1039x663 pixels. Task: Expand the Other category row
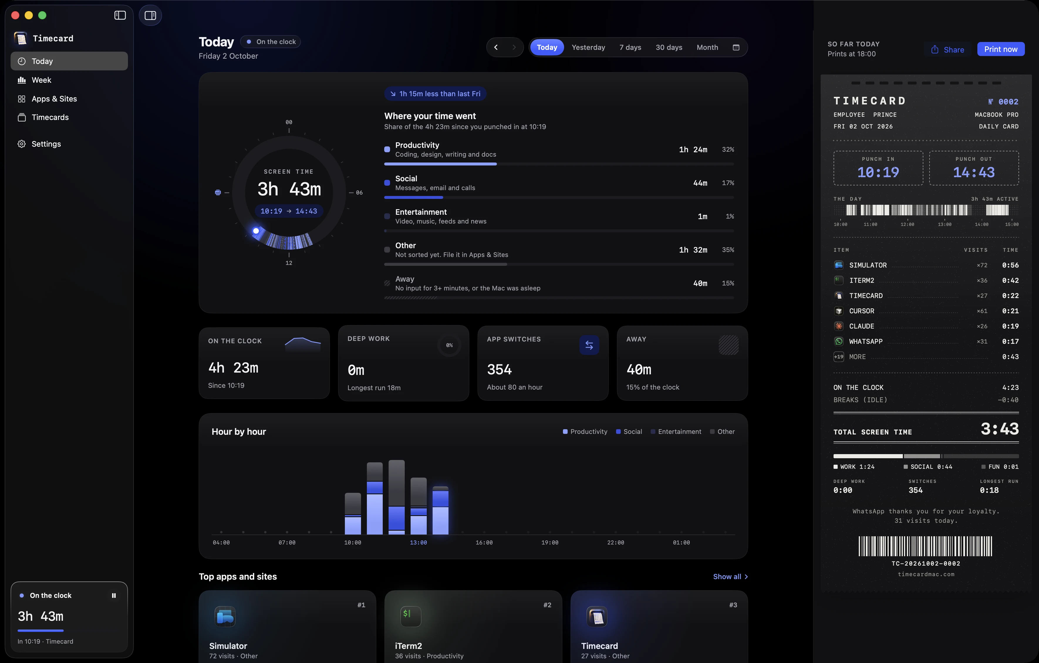click(559, 253)
